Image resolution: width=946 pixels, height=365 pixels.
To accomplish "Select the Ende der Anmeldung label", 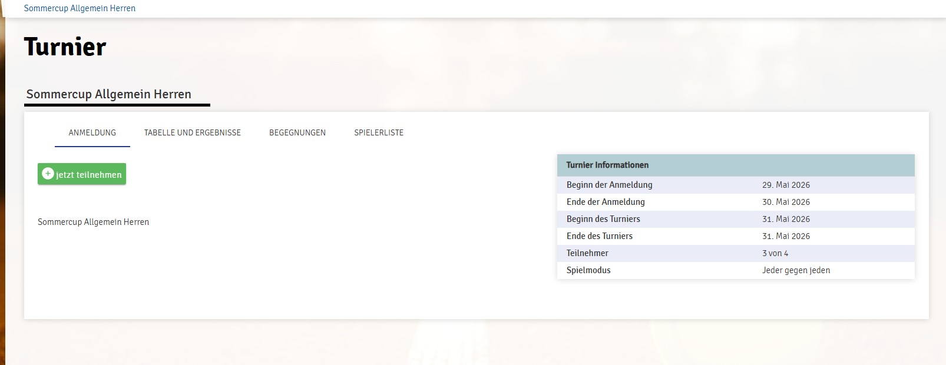I will (x=606, y=202).
